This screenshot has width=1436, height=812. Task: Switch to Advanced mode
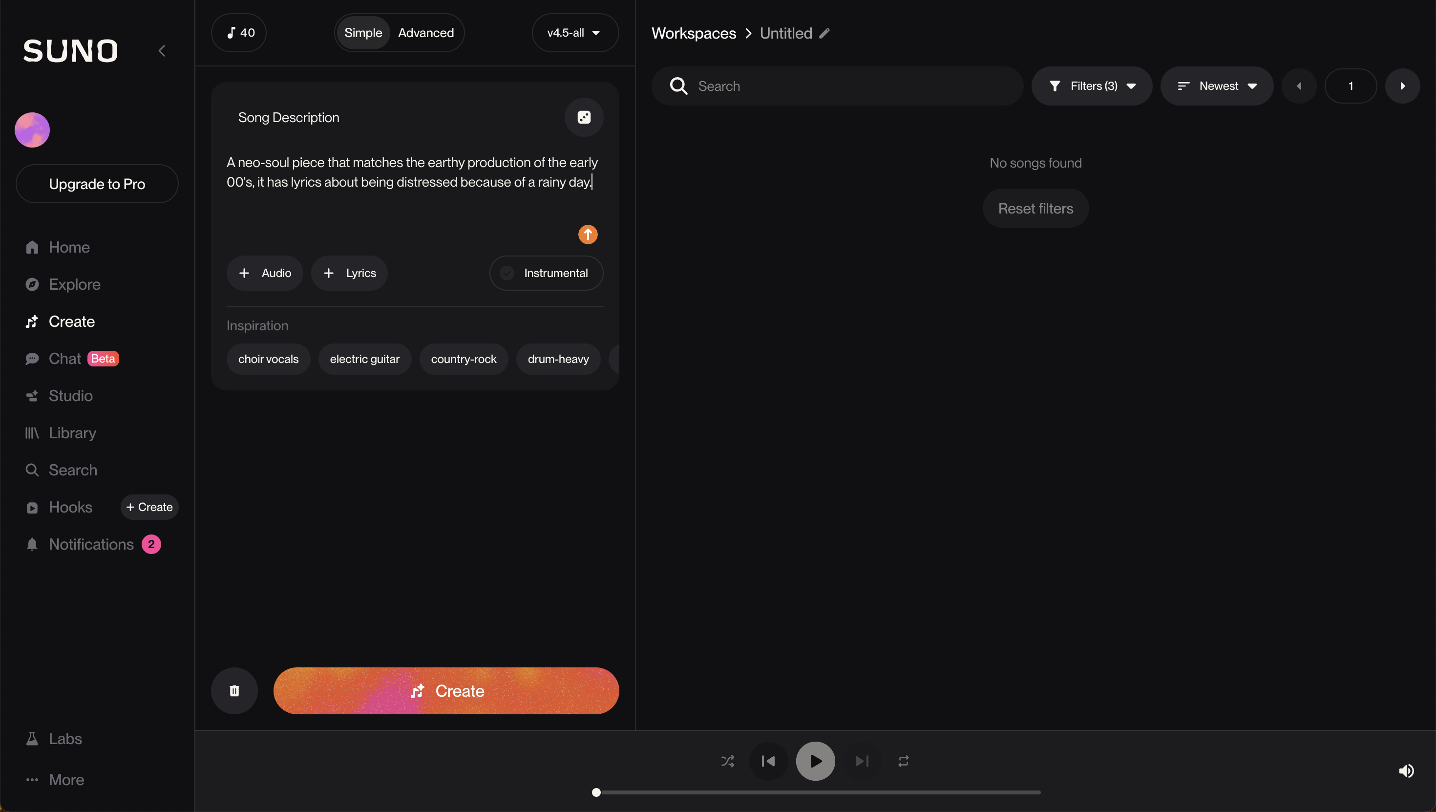pos(426,33)
